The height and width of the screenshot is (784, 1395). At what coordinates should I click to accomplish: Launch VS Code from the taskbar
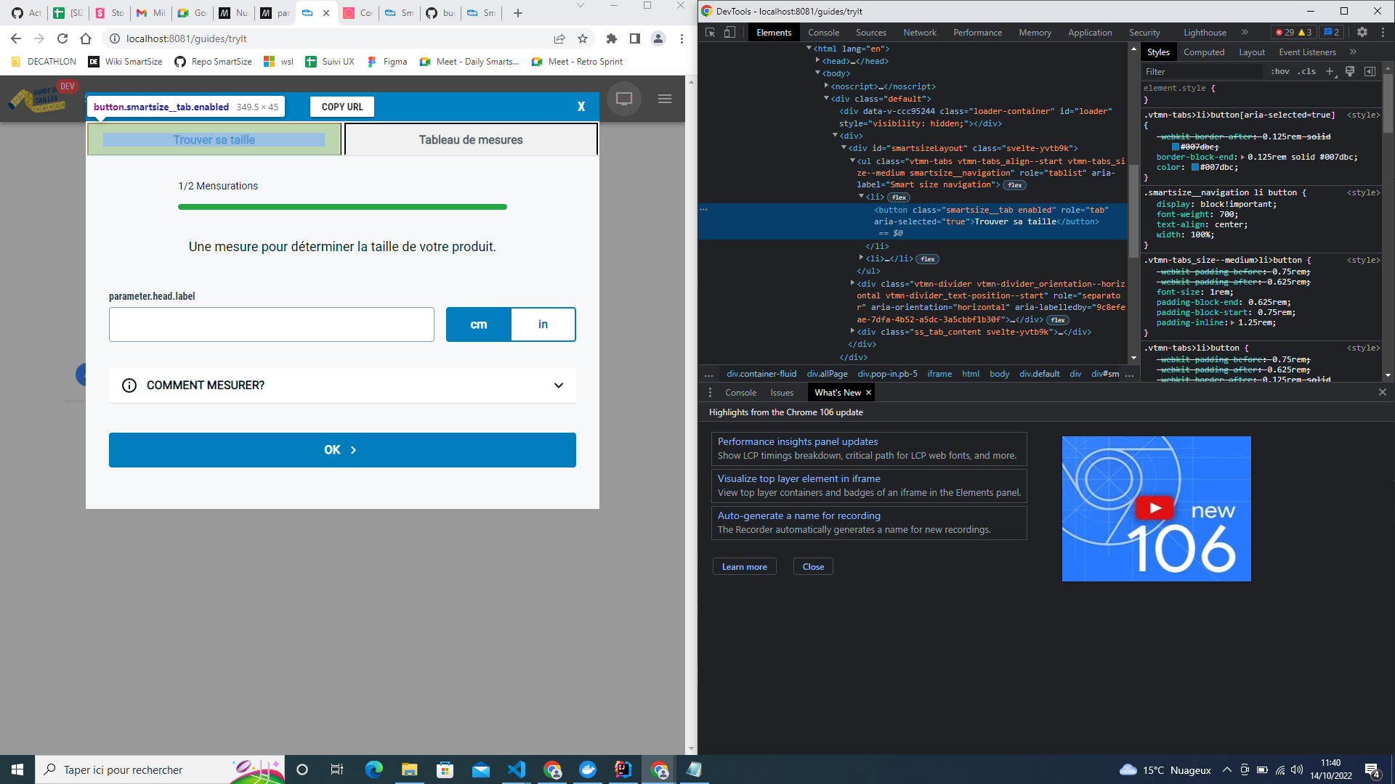pyautogui.click(x=517, y=769)
